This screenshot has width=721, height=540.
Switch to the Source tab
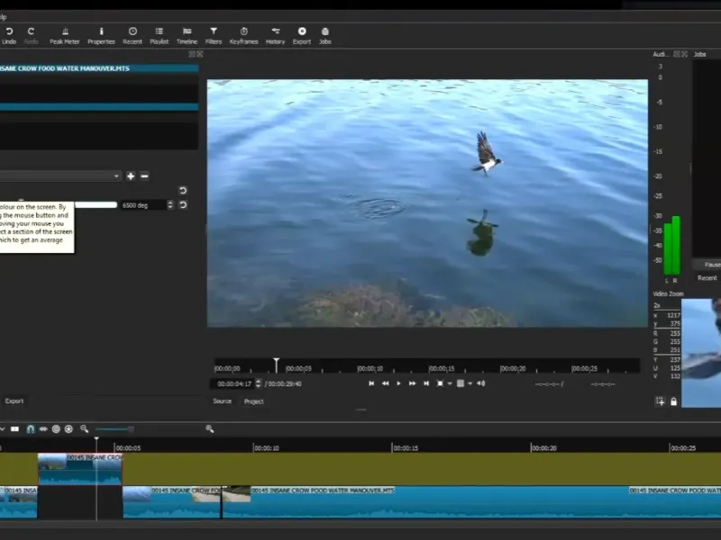[x=222, y=401]
